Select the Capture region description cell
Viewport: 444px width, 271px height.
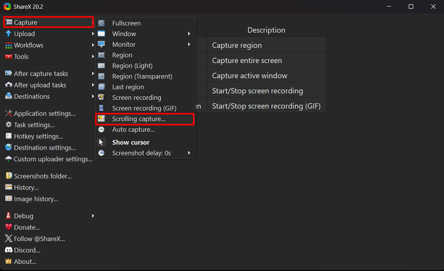[266, 45]
